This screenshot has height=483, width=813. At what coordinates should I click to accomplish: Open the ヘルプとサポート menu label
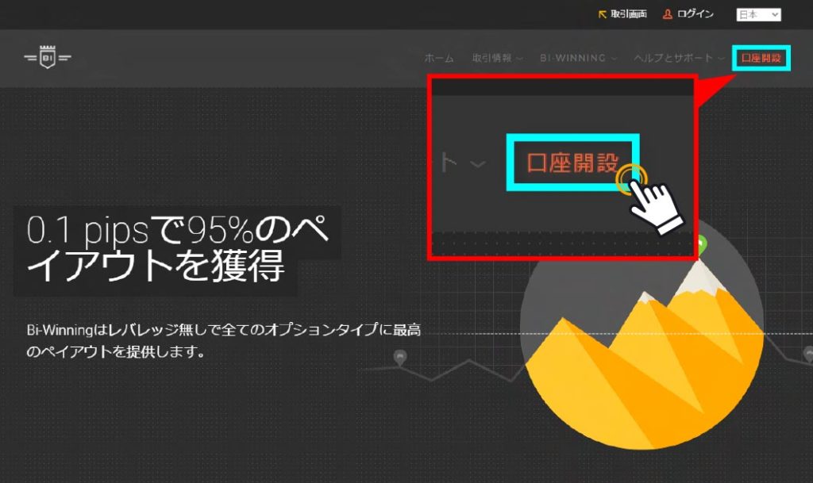pos(673,59)
